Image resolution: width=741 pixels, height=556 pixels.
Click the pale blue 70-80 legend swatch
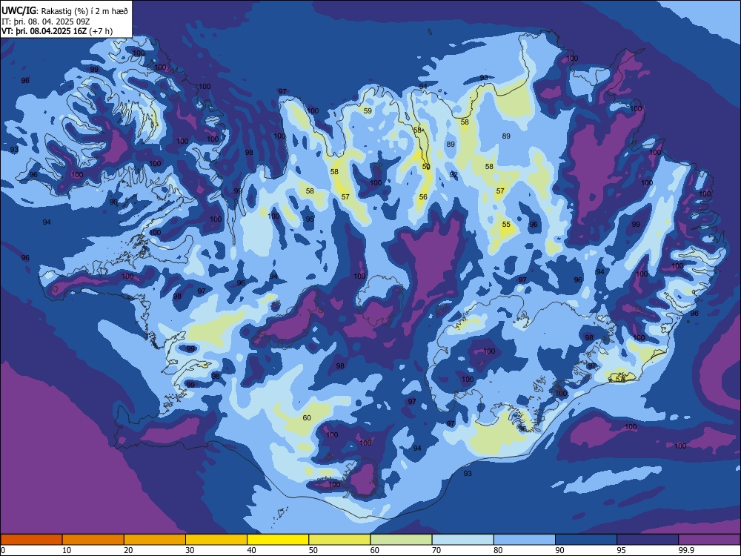point(462,540)
